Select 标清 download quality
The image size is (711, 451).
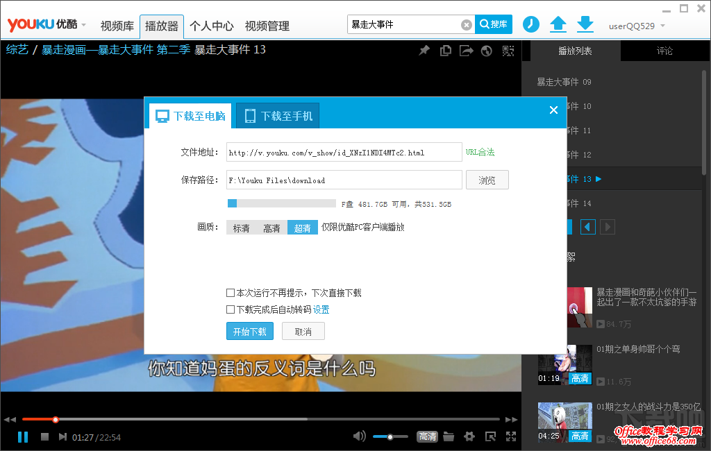241,228
